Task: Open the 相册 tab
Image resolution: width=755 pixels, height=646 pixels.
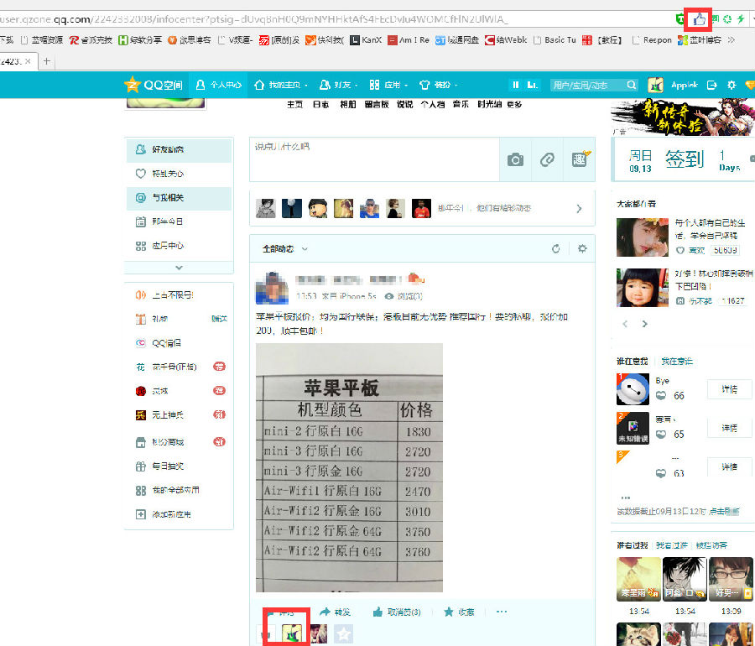Action: click(347, 104)
